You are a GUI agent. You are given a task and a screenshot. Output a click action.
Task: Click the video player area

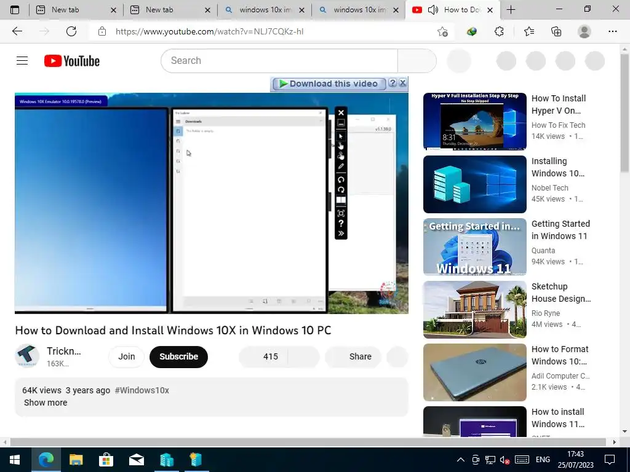coord(212,203)
